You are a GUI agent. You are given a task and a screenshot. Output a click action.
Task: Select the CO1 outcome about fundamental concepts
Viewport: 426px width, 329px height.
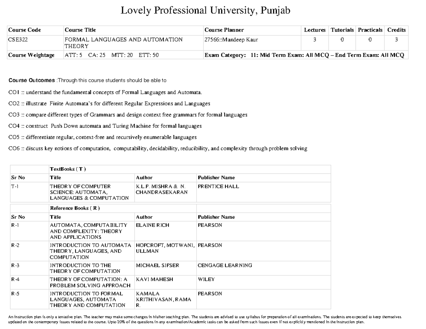coord(105,93)
